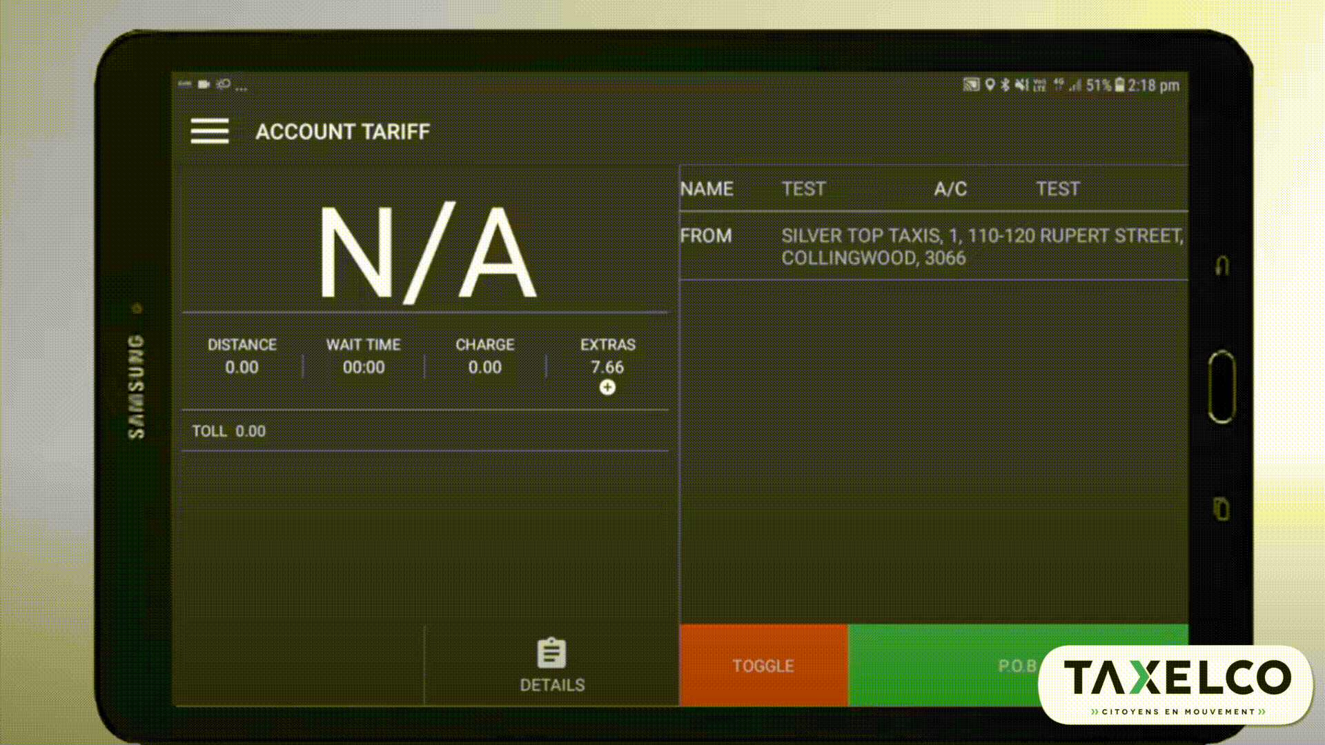Tap the cast screen status icon
Image resolution: width=1325 pixels, height=745 pixels.
coord(971,85)
